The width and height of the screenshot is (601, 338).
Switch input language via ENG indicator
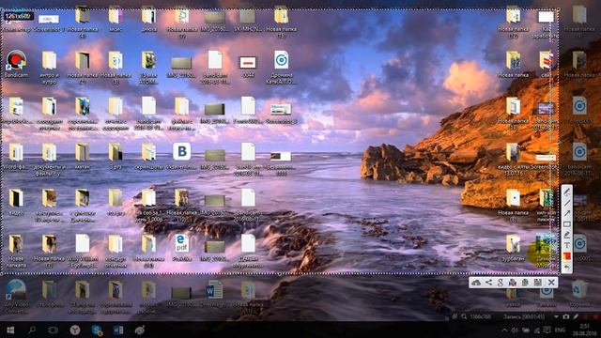(x=560, y=330)
